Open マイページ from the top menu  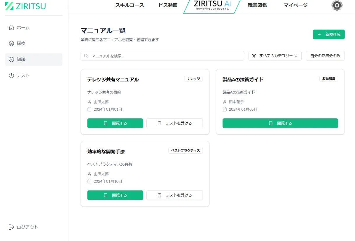tap(295, 5)
